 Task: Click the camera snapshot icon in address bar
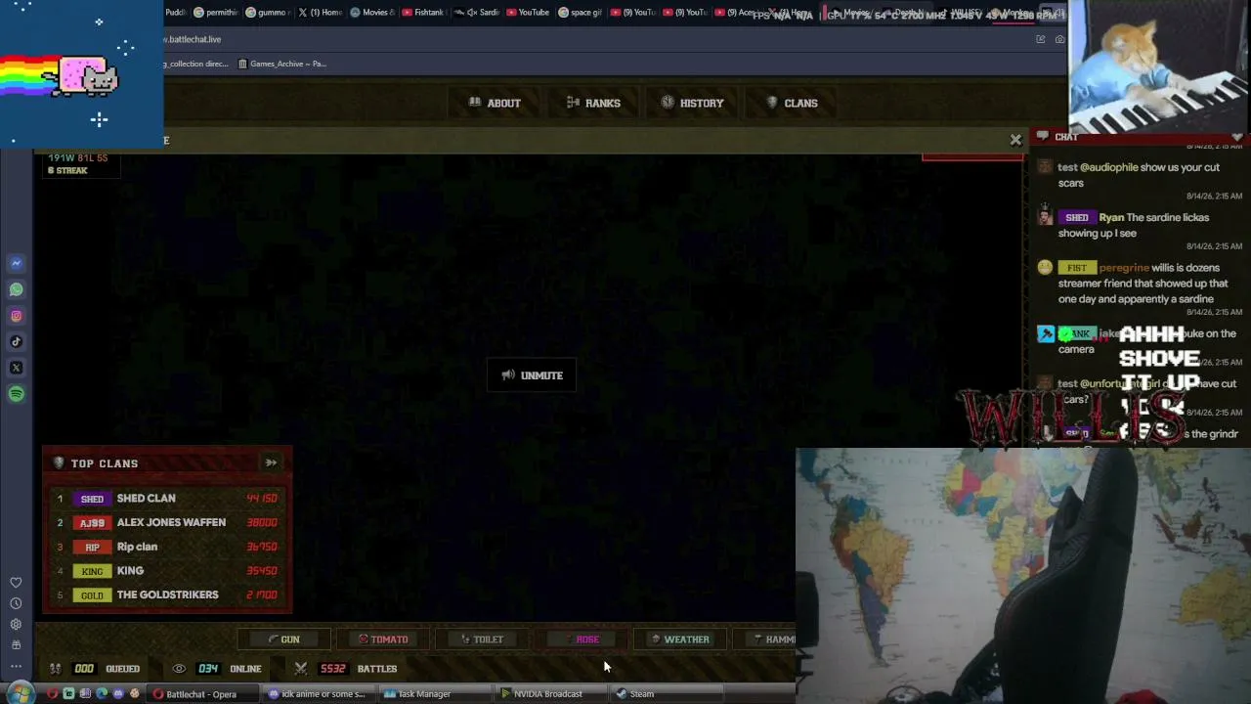[1059, 39]
